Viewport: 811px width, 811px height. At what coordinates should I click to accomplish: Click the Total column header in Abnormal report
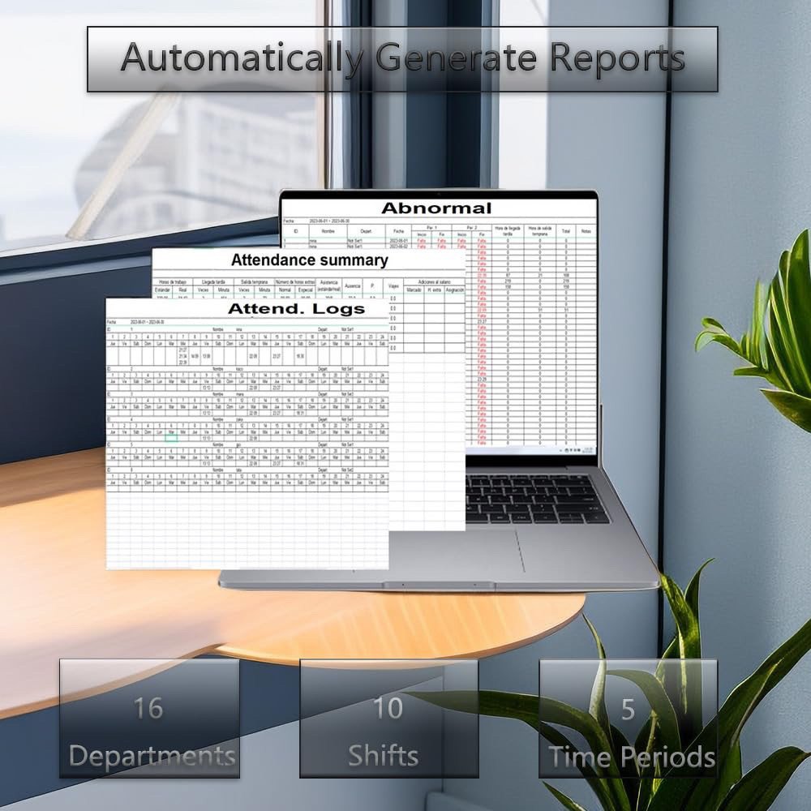tap(565, 231)
